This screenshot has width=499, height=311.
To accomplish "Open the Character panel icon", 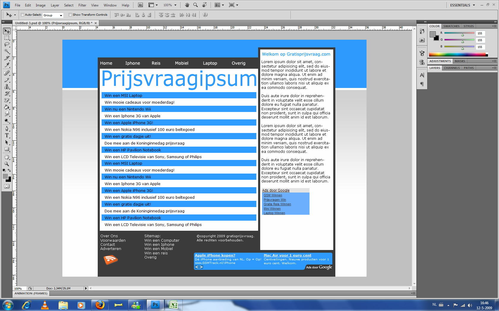I will coord(422,75).
